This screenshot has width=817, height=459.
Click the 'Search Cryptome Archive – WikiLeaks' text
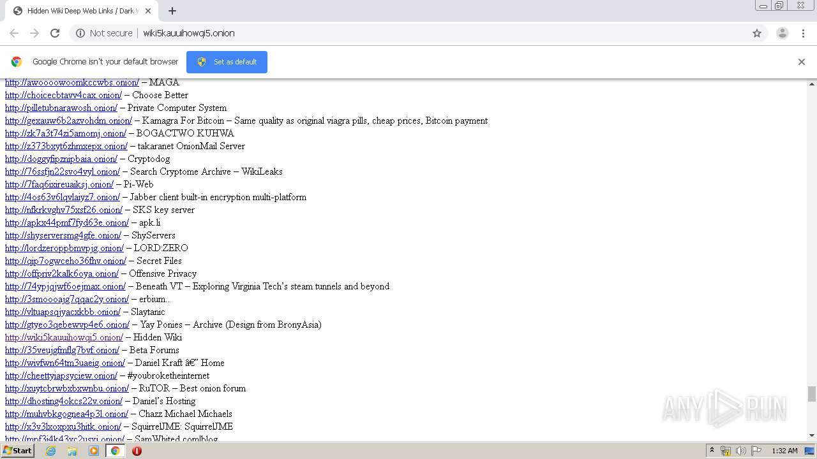click(x=206, y=171)
